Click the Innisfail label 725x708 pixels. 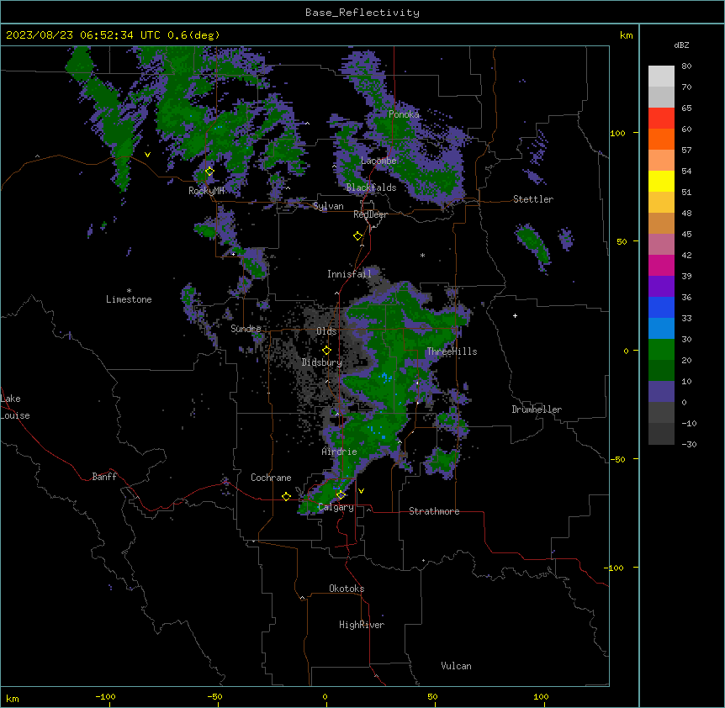point(349,274)
